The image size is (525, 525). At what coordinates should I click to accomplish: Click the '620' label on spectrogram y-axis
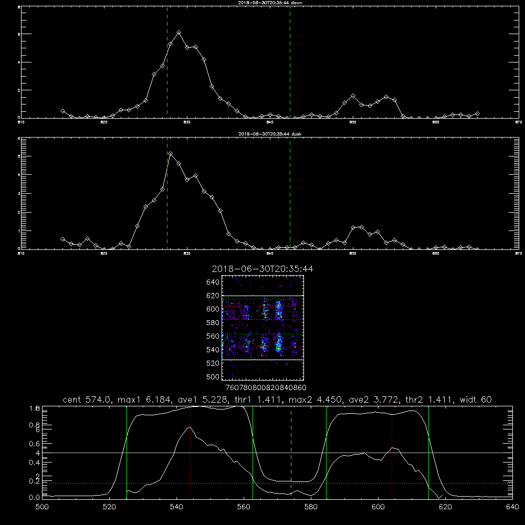[x=213, y=296]
